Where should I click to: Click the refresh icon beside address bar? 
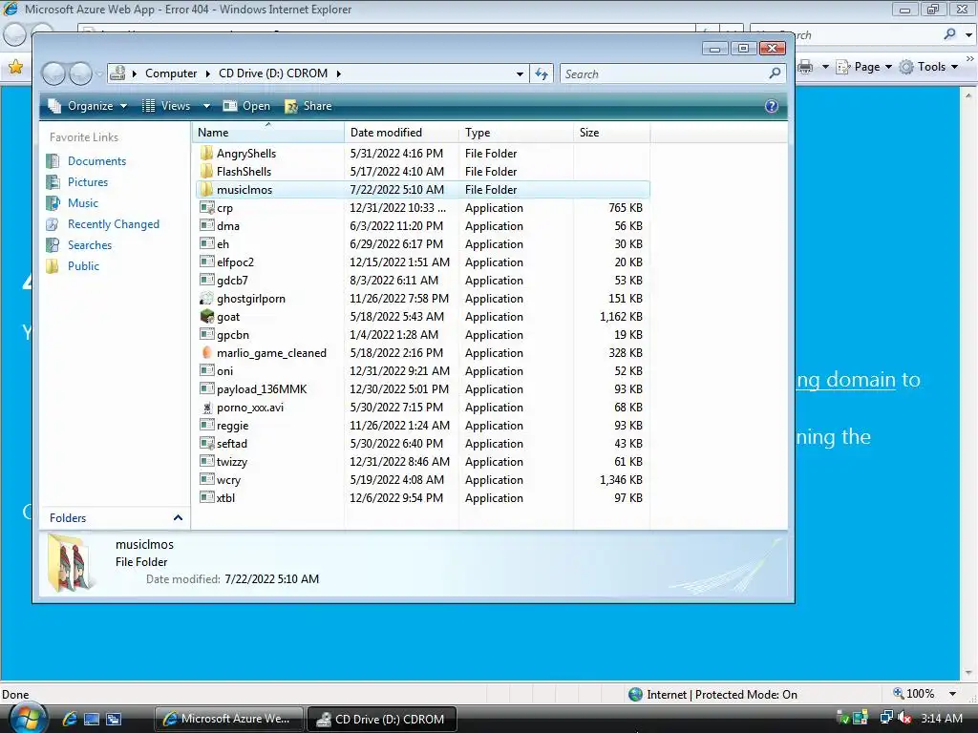pyautogui.click(x=542, y=74)
